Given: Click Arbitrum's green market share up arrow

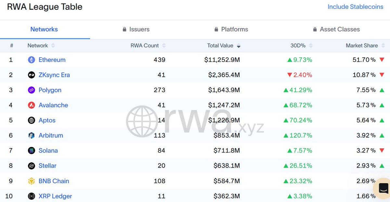Looking at the screenshot, I should click(x=382, y=135).
